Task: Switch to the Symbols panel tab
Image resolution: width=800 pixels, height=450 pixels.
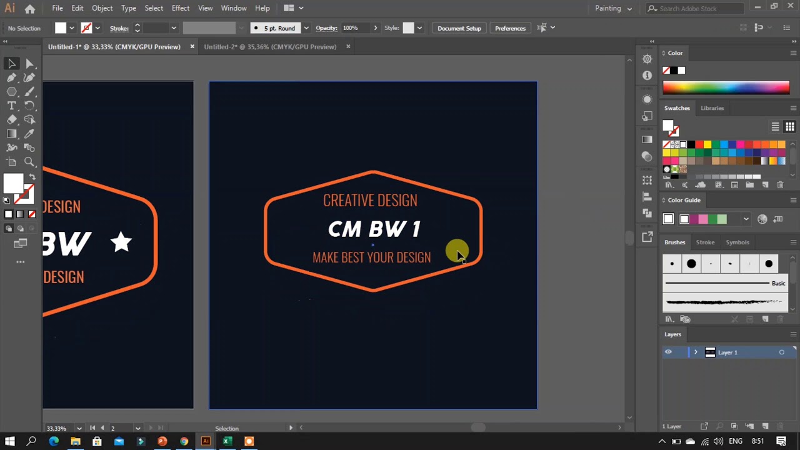Action: coord(737,242)
